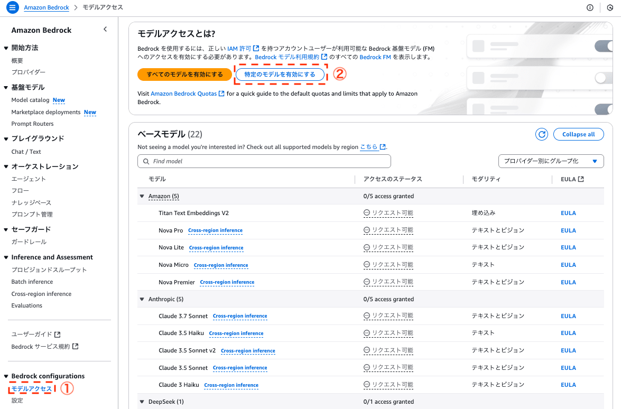
Task: Click the external link icon next to IAM 許可
Action: [x=256, y=48]
